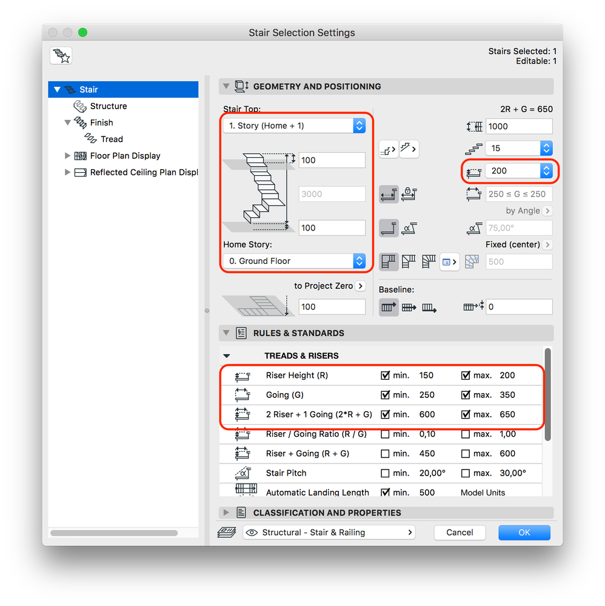Open the Home Story dropdown
Image resolution: width=605 pixels, height=606 pixels.
click(295, 261)
